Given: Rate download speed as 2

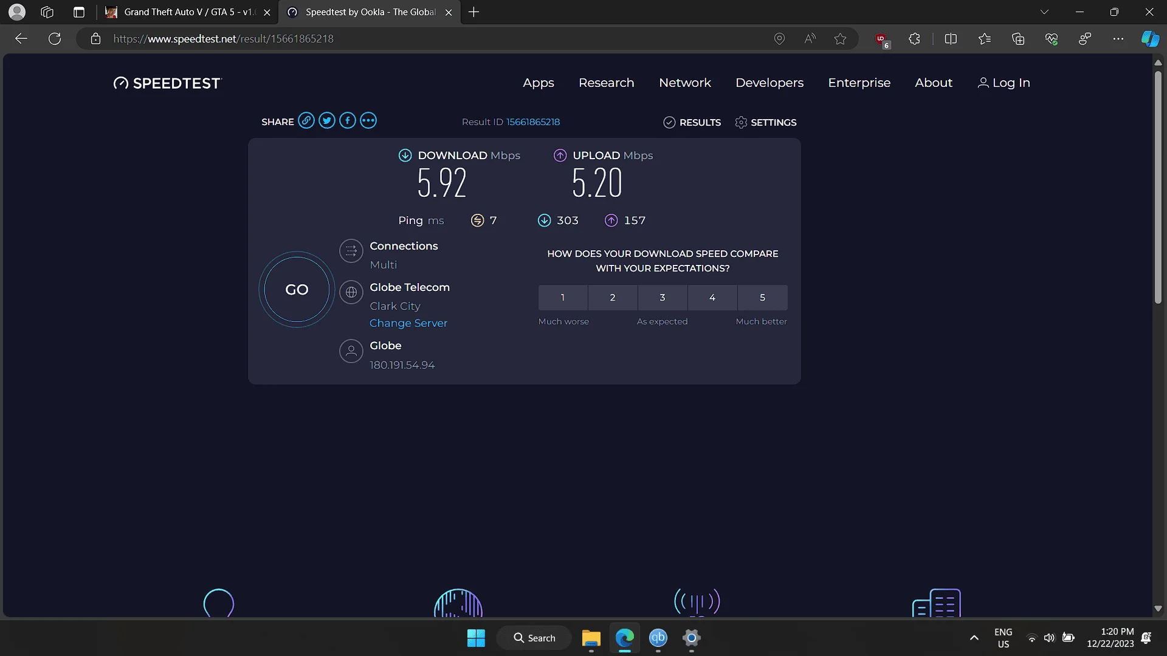Looking at the screenshot, I should point(613,298).
